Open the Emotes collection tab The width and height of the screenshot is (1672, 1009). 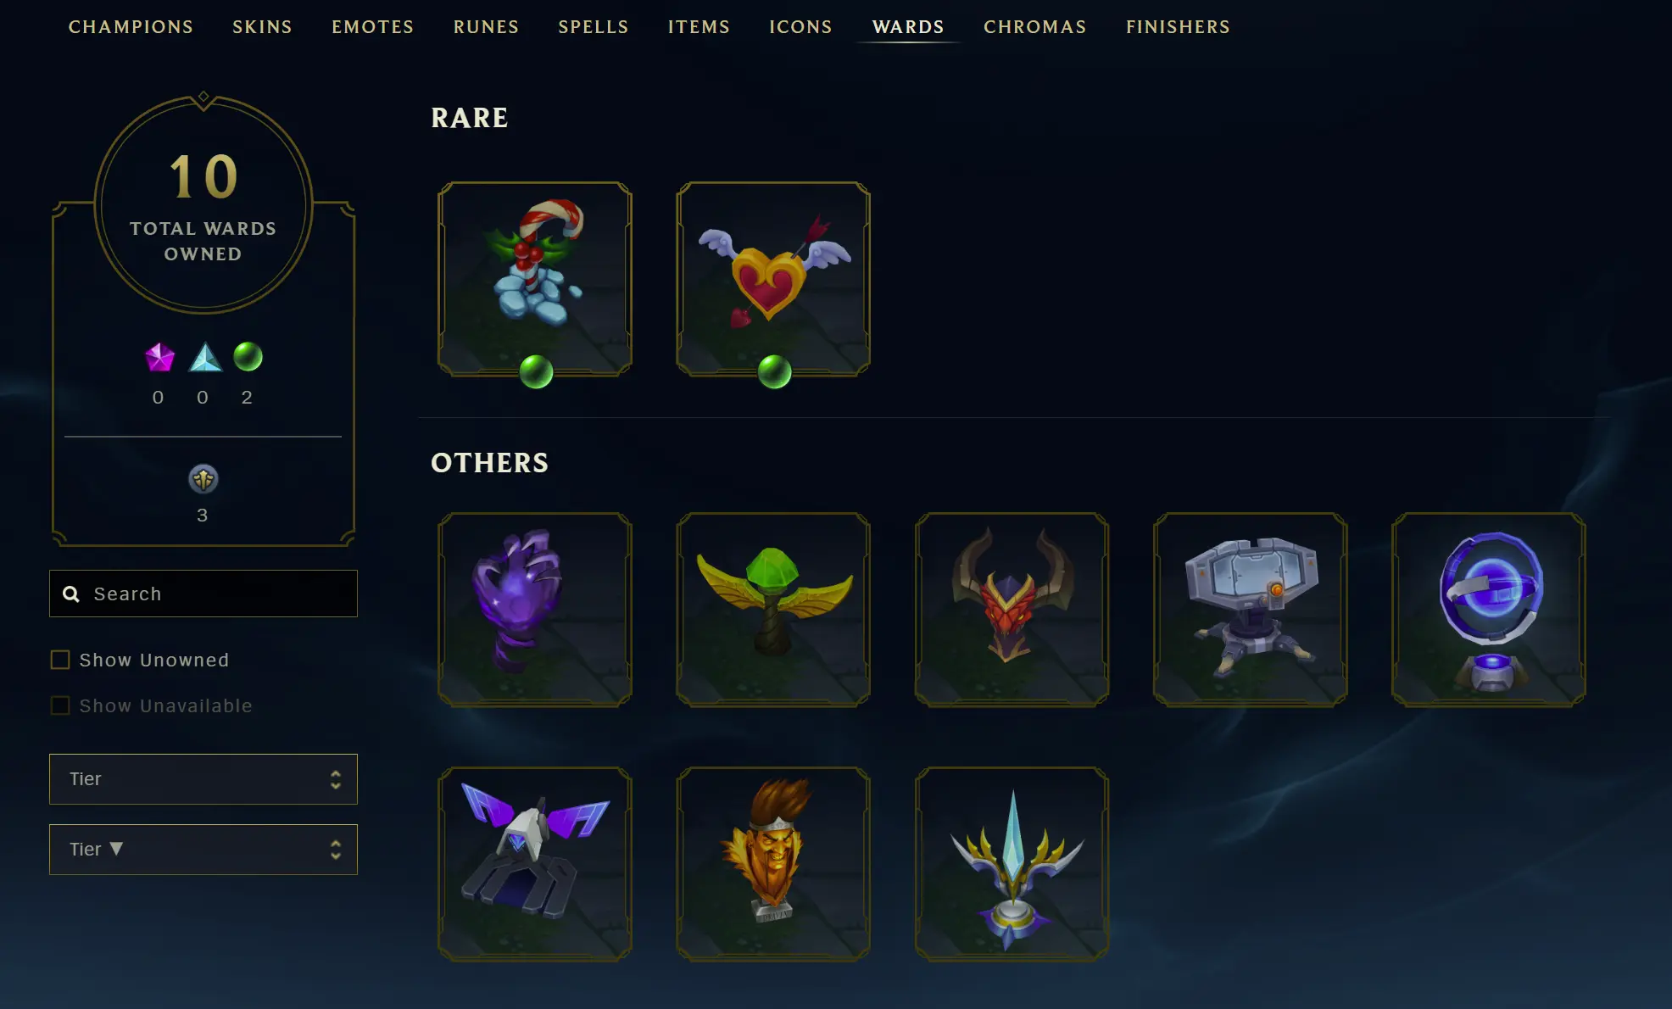click(373, 27)
